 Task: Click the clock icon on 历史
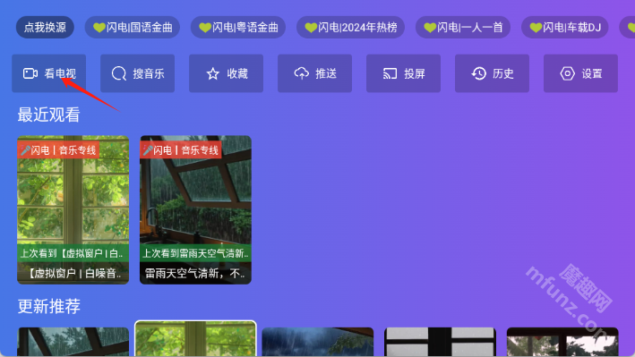click(478, 73)
